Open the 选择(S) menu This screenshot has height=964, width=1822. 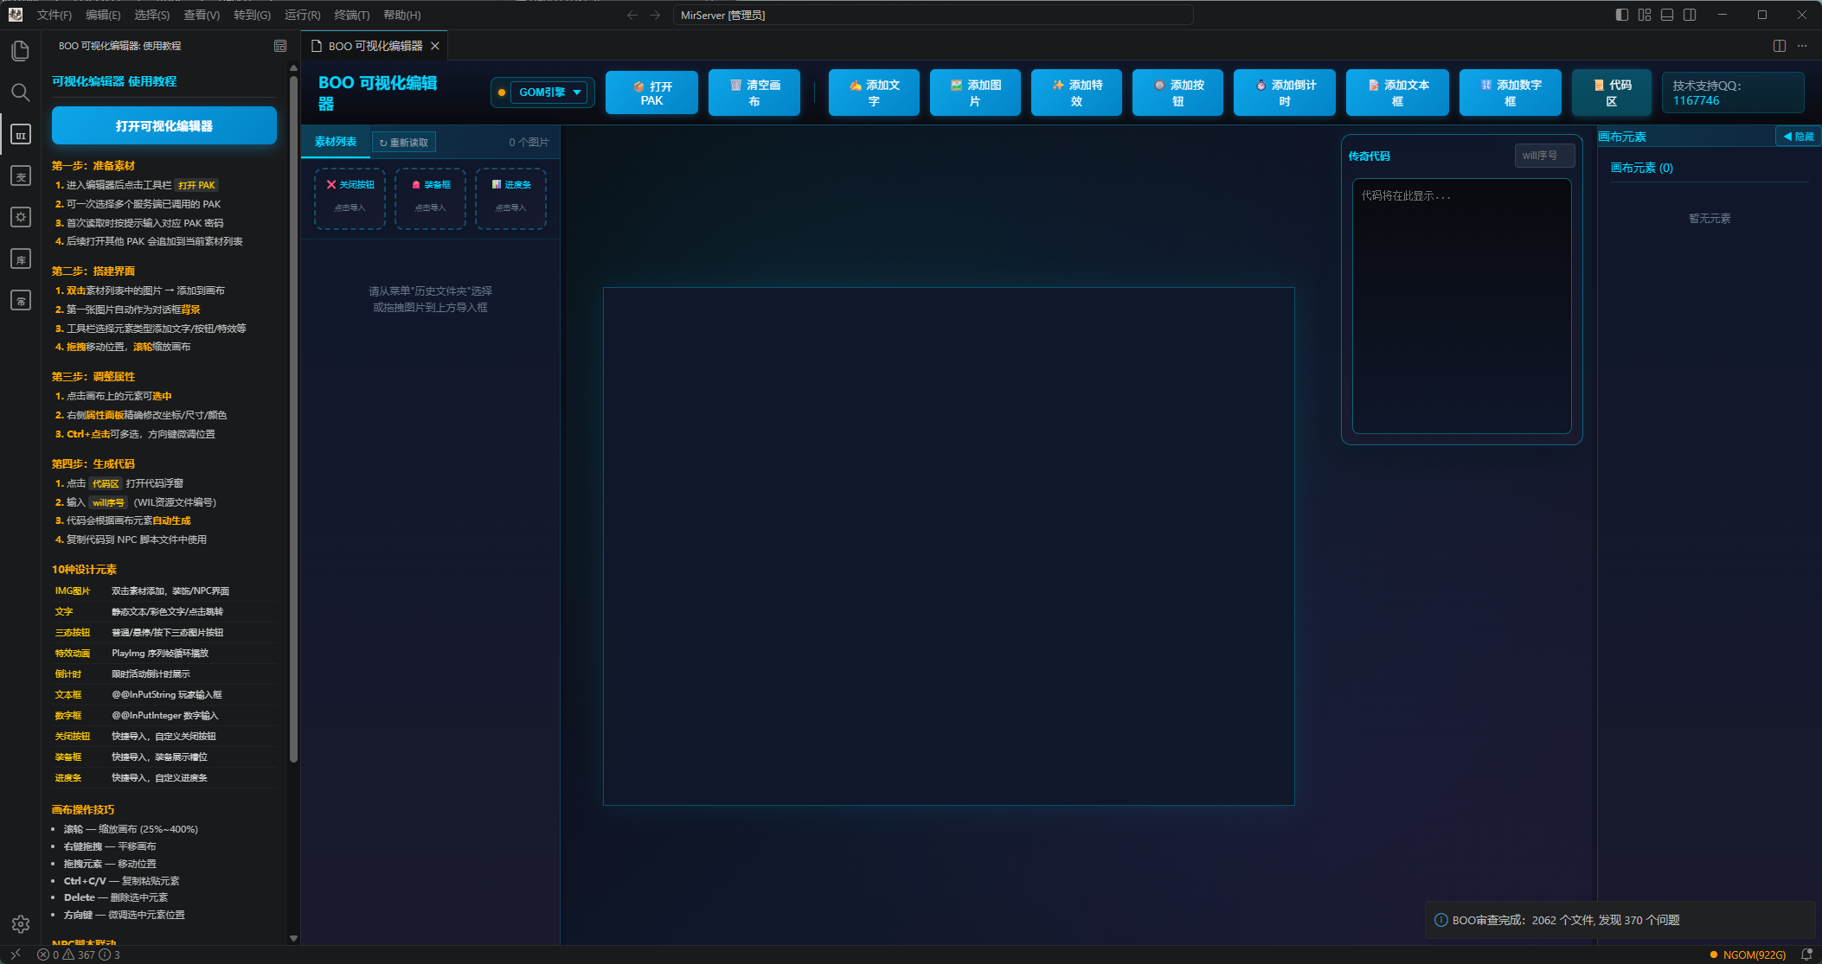[x=152, y=15]
